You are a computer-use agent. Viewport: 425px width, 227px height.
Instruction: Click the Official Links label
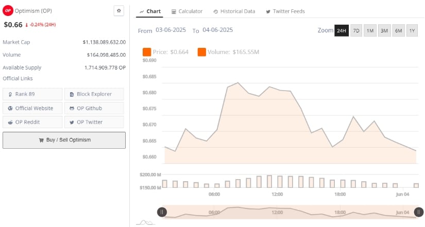(18, 79)
